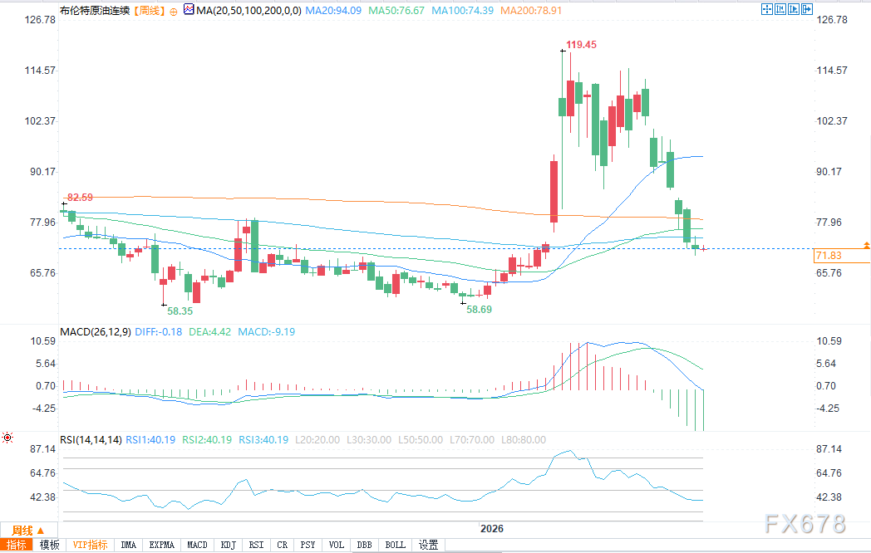The width and height of the screenshot is (871, 553).
Task: Click the crosshair cursor icon at top right
Action: tap(767, 9)
